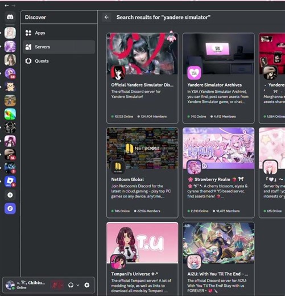
Task: Open Quests in the Discover sidebar
Action: (x=59, y=61)
